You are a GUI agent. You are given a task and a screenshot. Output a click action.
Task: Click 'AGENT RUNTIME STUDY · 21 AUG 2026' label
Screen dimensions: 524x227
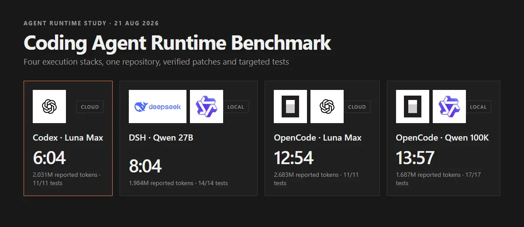point(91,23)
